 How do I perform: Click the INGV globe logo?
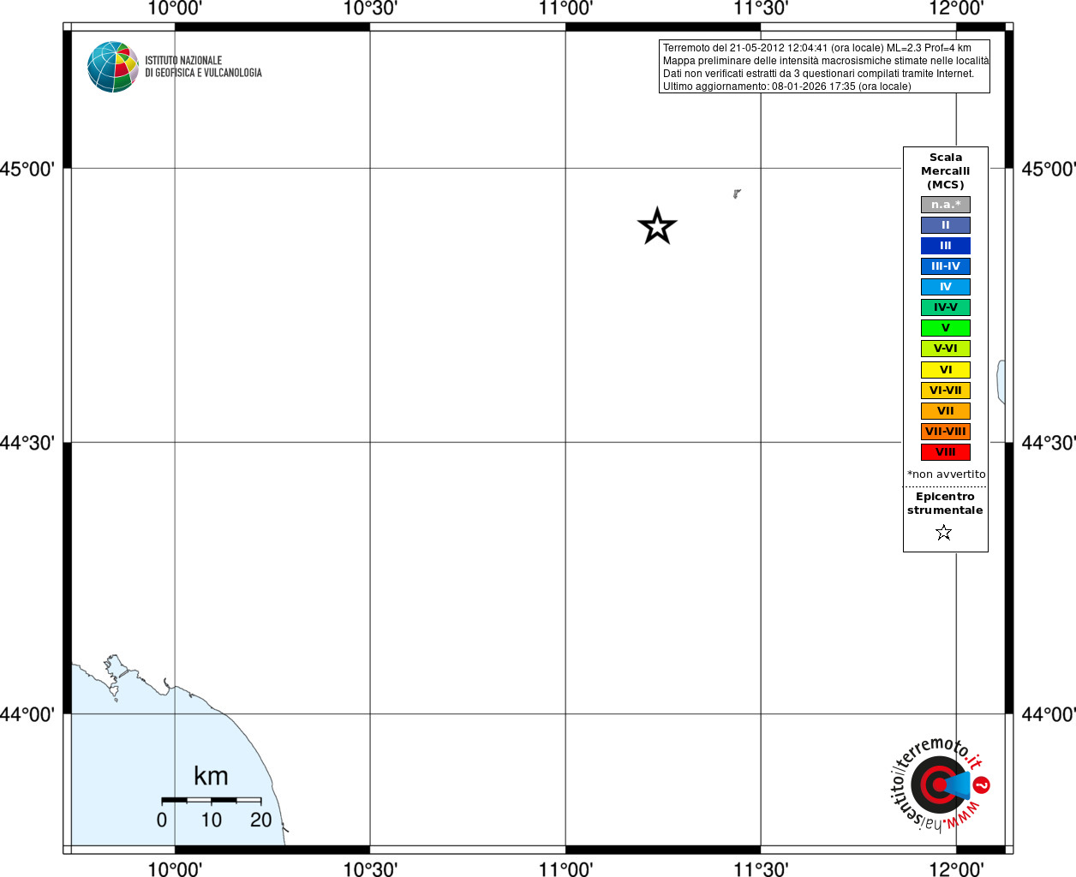point(113,67)
